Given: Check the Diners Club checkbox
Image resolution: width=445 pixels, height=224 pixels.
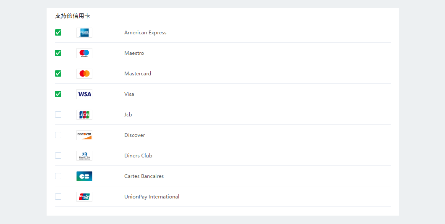Looking at the screenshot, I should click(58, 156).
